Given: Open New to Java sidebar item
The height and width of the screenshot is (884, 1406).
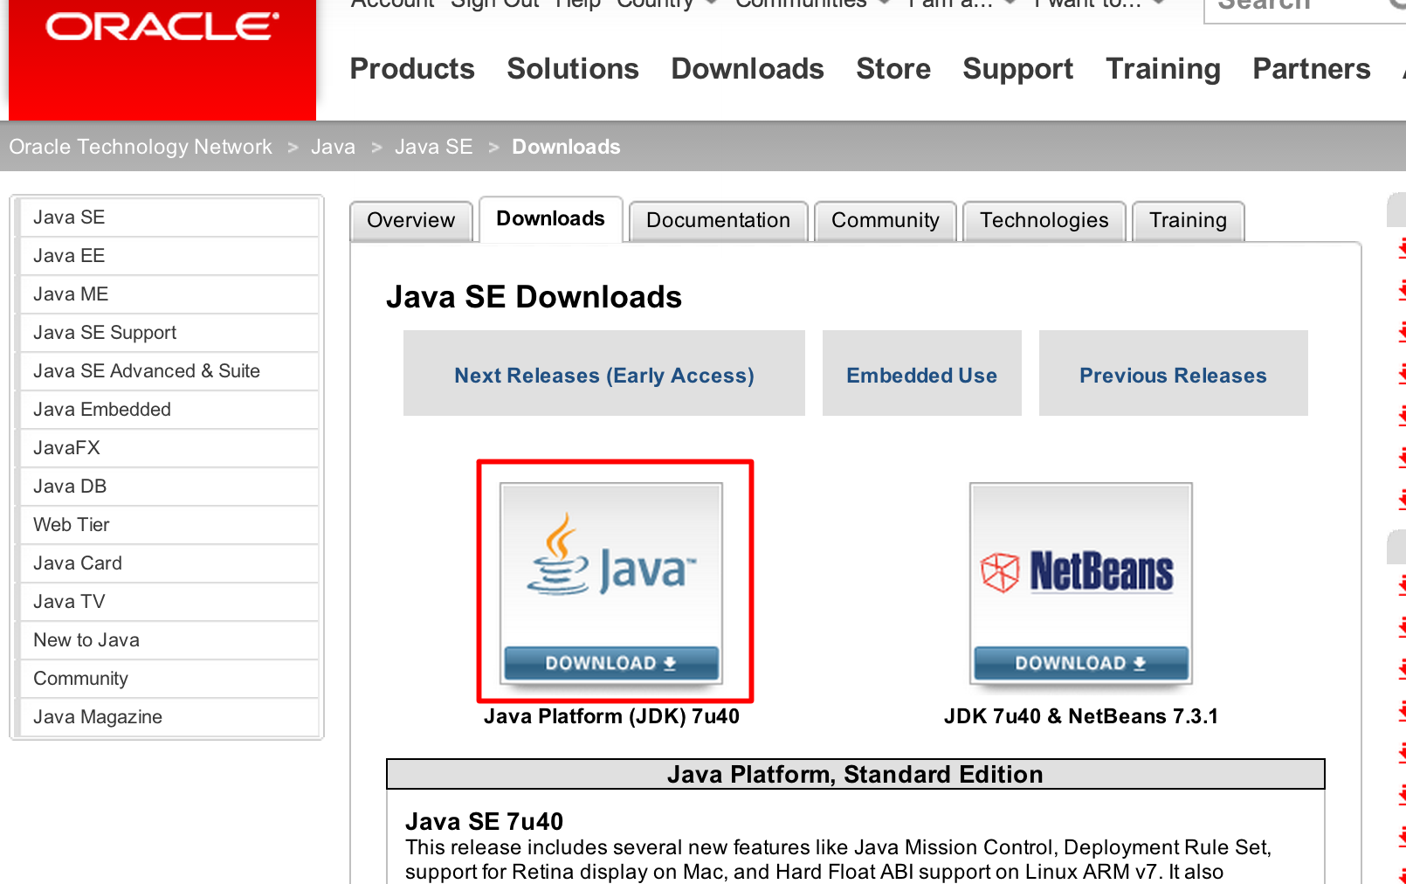Looking at the screenshot, I should pos(169,640).
